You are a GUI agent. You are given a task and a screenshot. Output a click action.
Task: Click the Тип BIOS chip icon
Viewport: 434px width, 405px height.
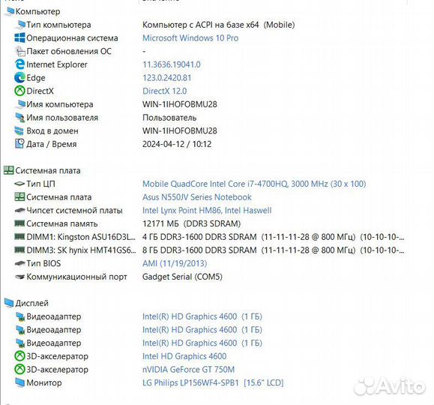coord(19,263)
